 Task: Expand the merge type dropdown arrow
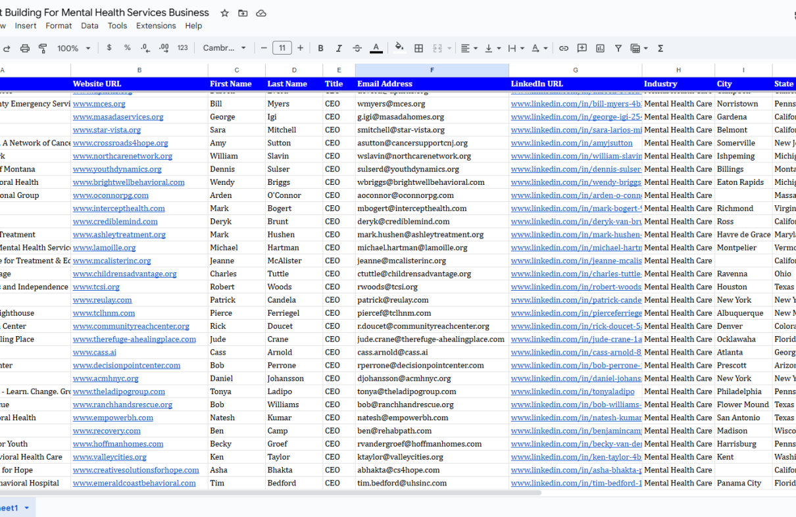point(449,48)
